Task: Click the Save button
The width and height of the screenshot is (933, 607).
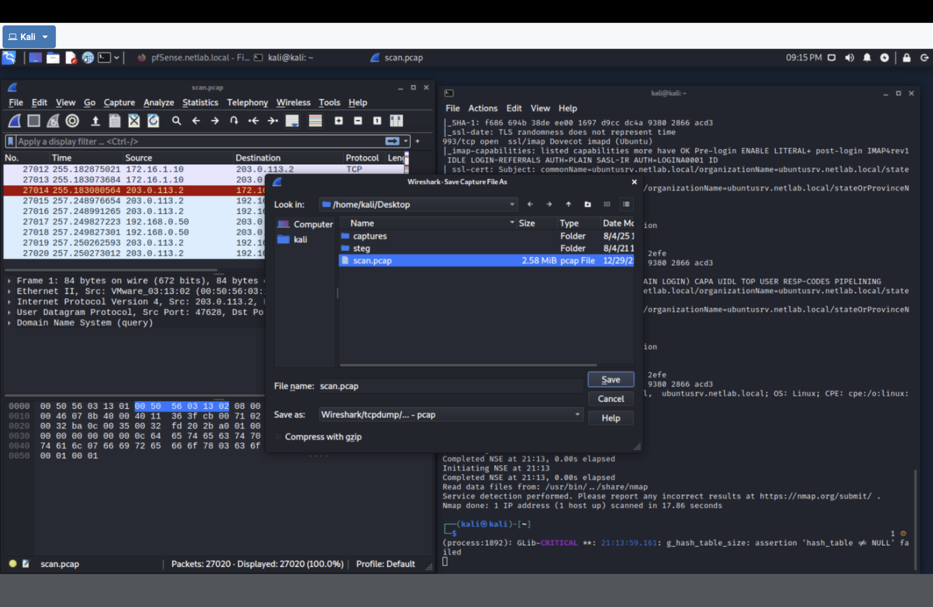Action: [x=610, y=379]
